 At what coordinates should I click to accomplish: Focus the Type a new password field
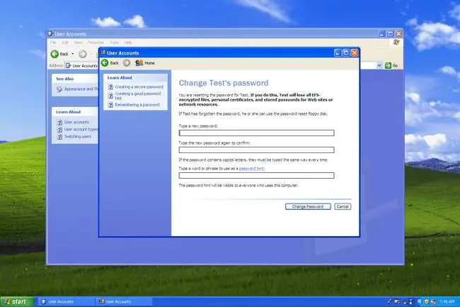pos(256,133)
